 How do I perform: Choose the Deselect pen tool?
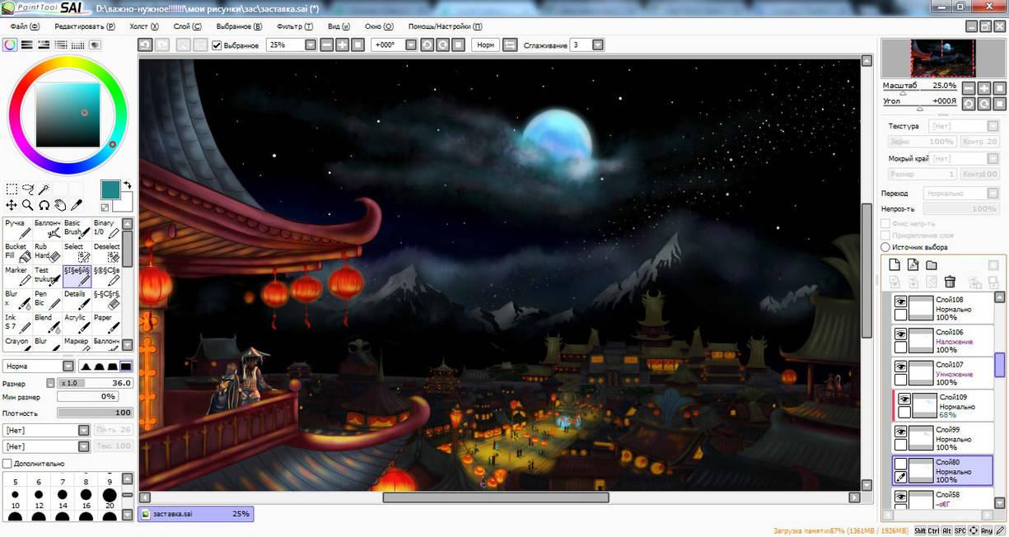(106, 252)
